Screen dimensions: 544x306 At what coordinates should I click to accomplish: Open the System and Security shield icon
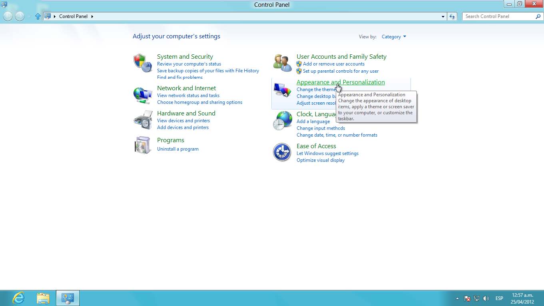tap(143, 63)
